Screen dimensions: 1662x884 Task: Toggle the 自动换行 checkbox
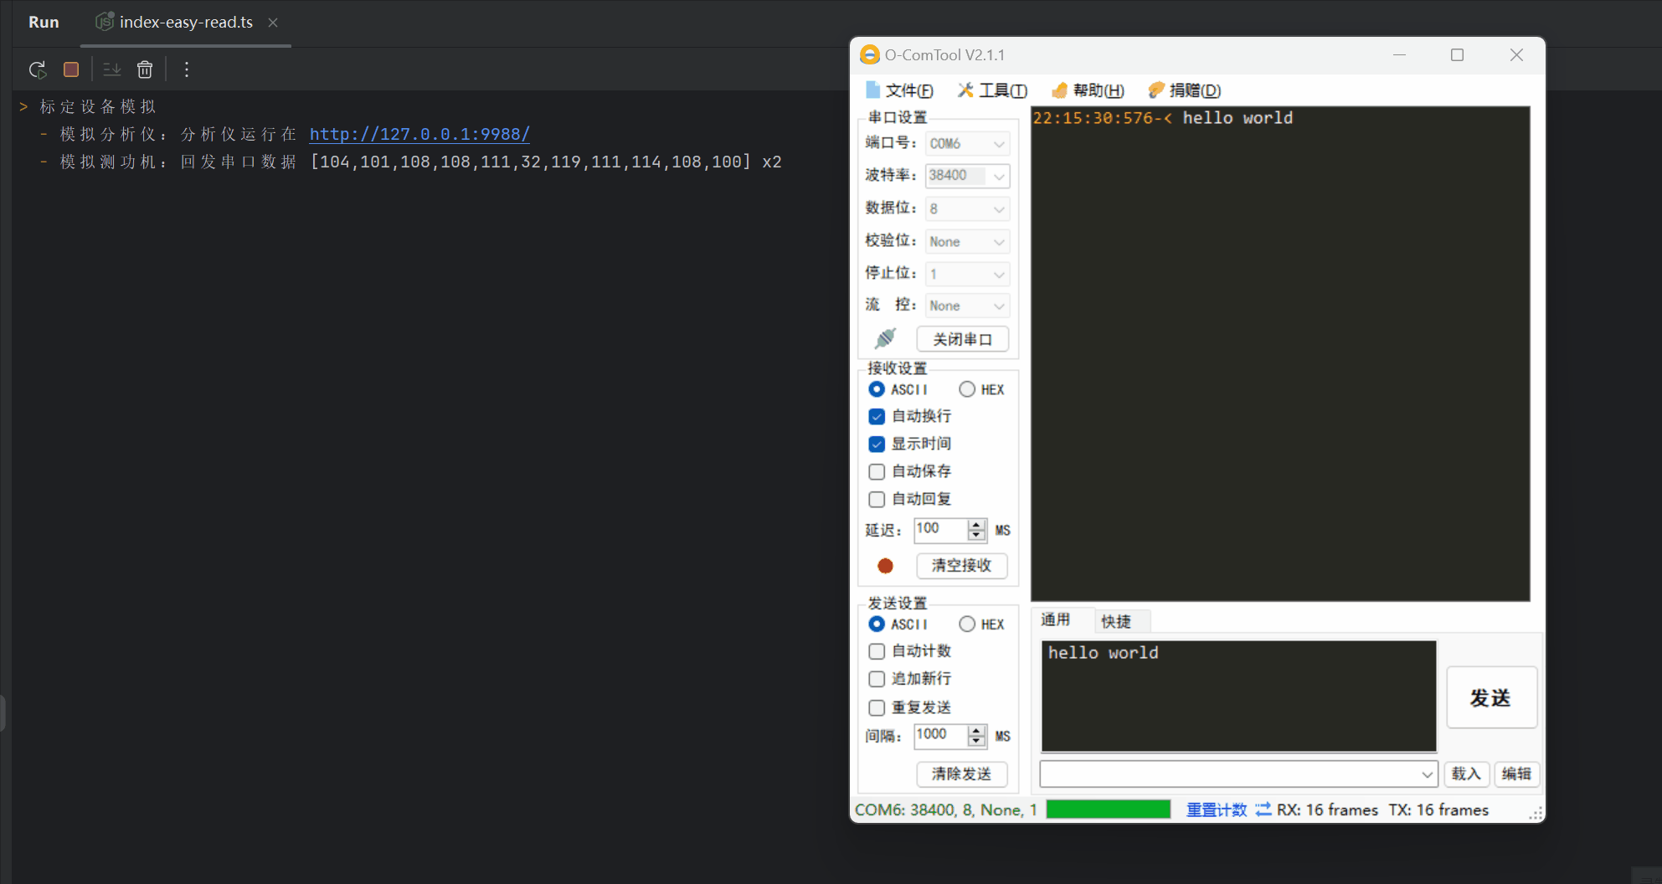877,416
